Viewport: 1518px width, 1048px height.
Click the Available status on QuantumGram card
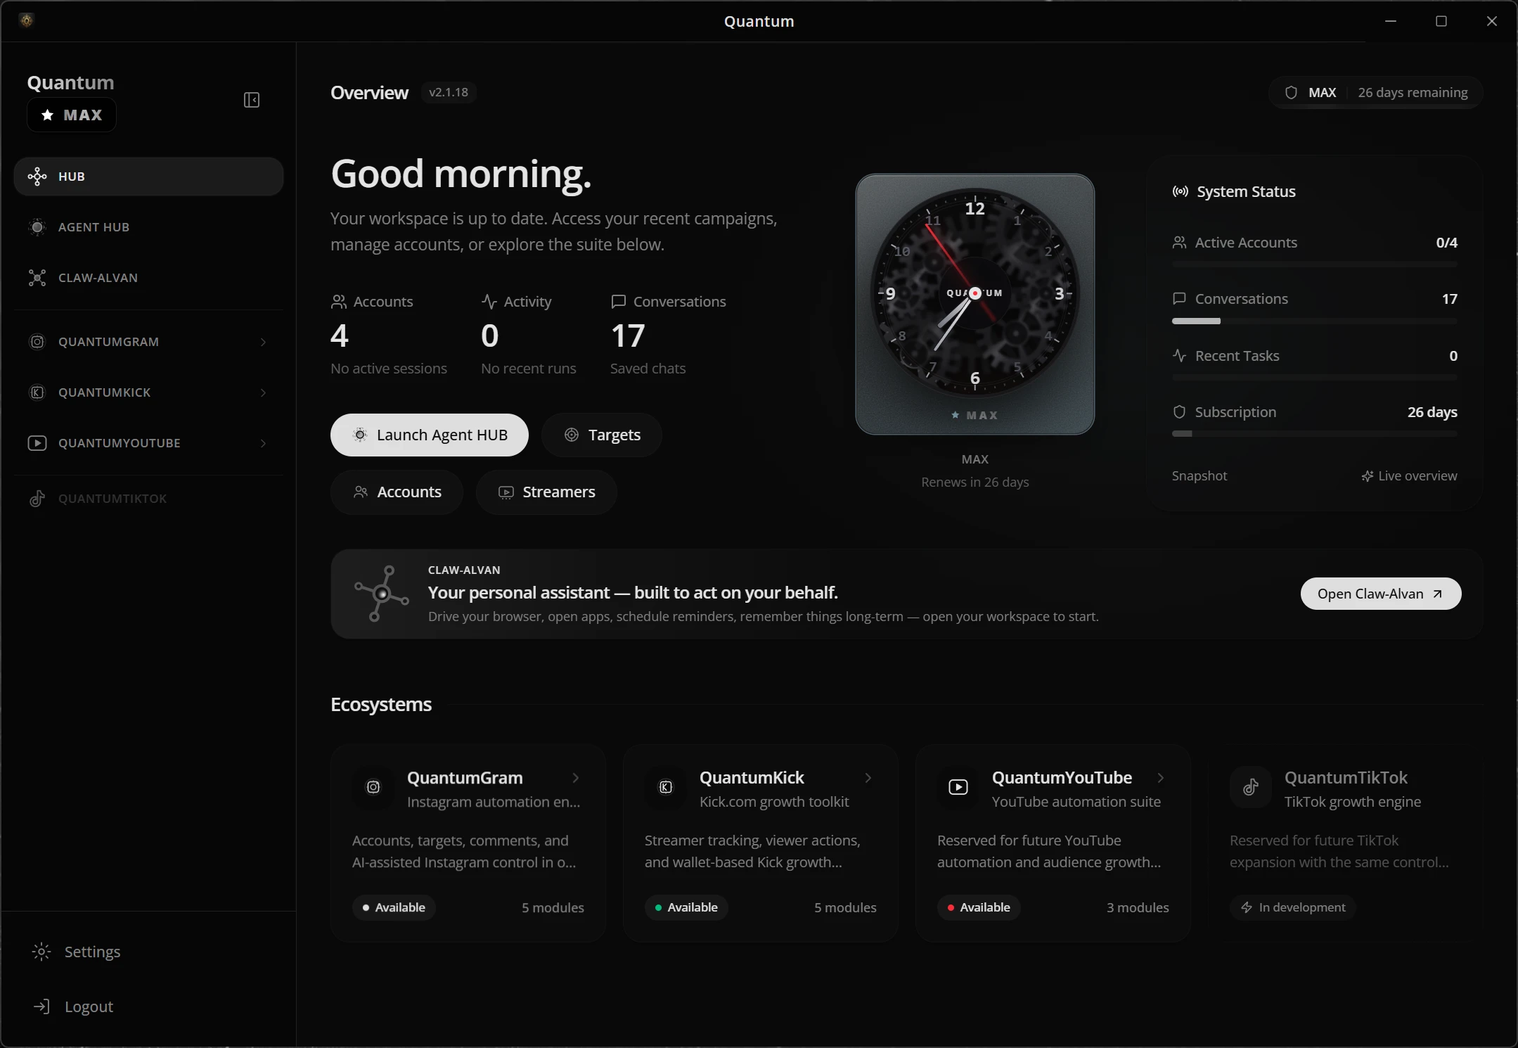point(394,907)
